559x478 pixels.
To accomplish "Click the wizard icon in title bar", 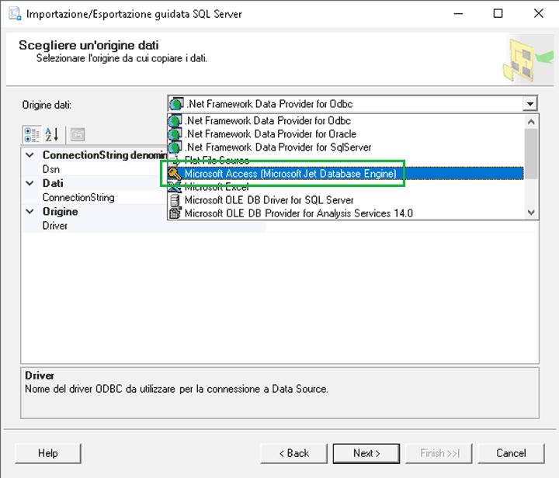I will (15, 13).
